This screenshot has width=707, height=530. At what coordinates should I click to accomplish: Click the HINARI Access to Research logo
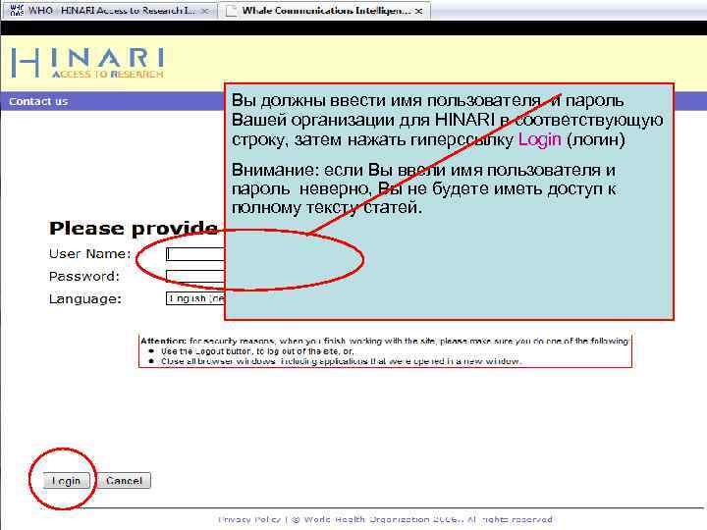pyautogui.click(x=87, y=63)
